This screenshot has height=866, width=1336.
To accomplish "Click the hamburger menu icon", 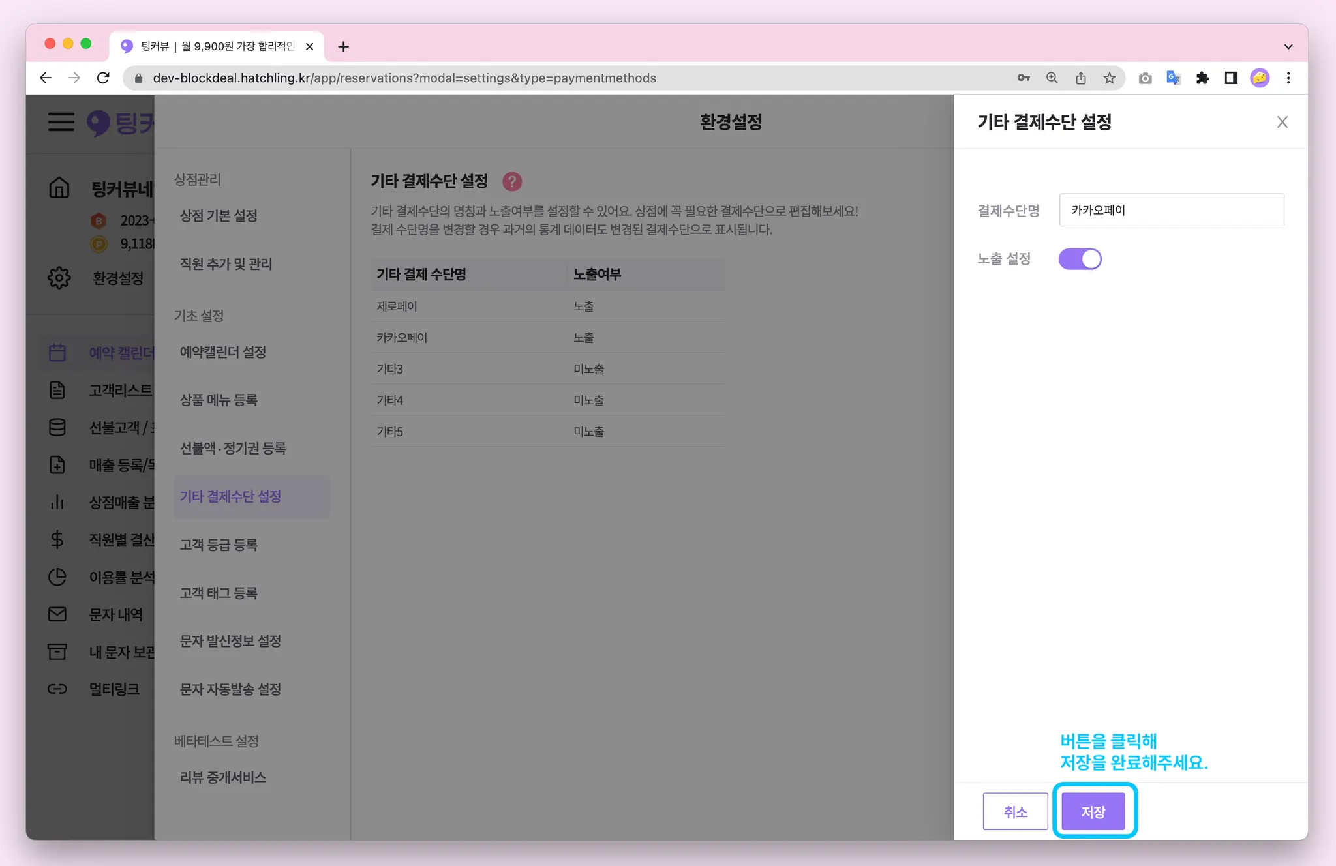I will tap(61, 122).
